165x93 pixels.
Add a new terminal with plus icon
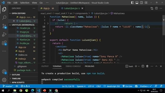136,66
